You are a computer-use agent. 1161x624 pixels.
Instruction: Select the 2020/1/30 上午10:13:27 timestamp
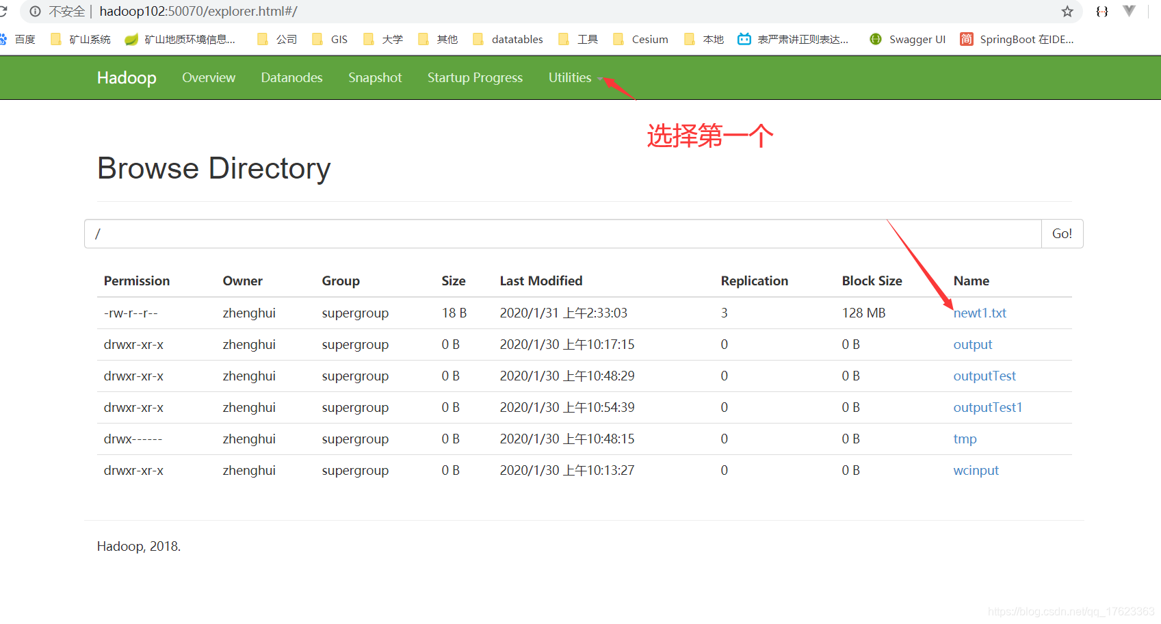click(x=567, y=471)
